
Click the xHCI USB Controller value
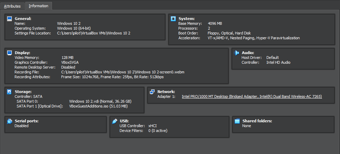[153, 126]
